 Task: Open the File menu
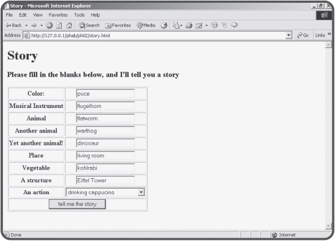pyautogui.click(x=9, y=14)
